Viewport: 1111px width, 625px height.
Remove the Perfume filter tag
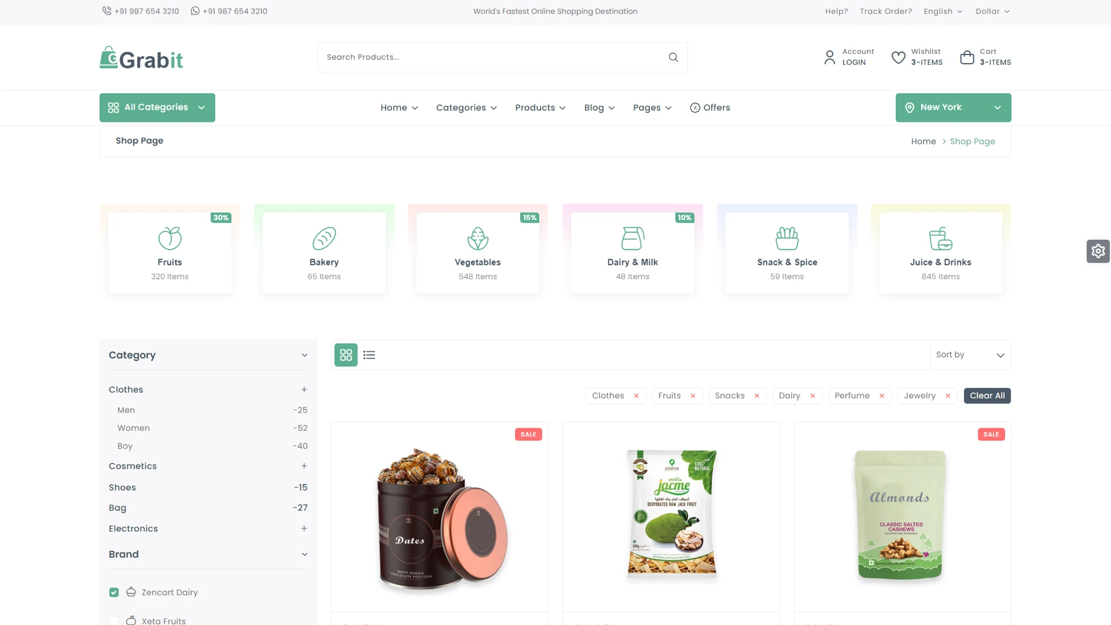pos(882,396)
